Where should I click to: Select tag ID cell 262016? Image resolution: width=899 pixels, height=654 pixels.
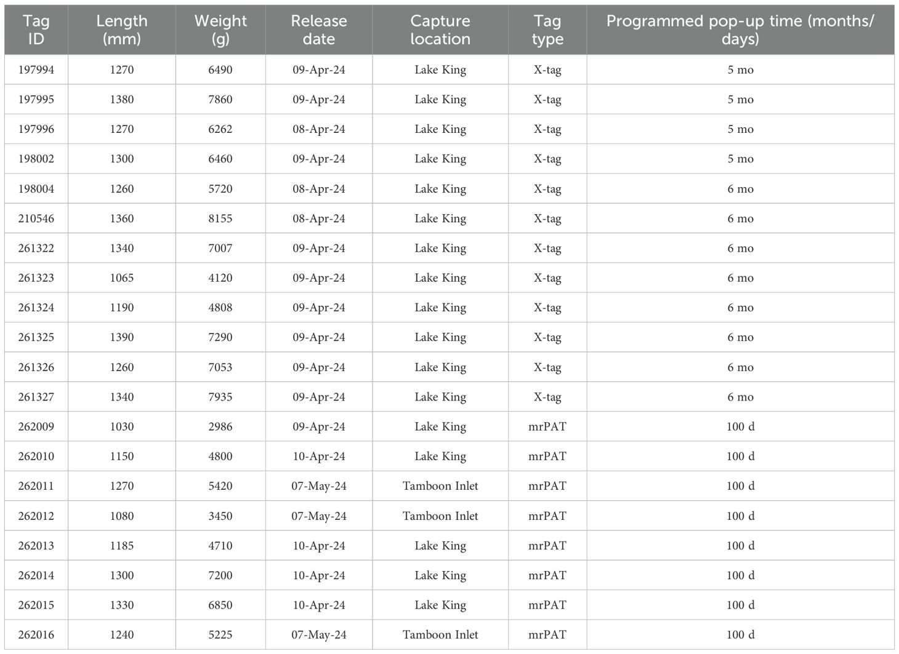click(36, 635)
